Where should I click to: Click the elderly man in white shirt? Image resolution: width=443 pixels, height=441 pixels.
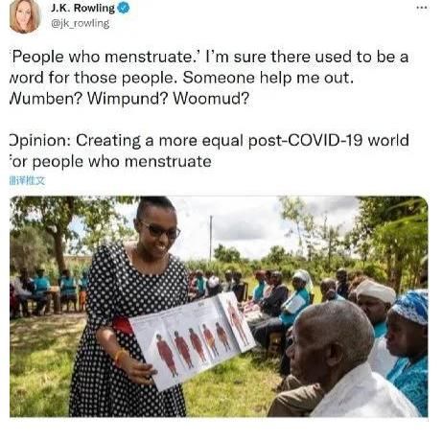click(x=338, y=361)
